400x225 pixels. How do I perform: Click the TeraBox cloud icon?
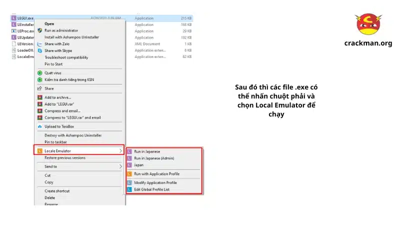click(40, 126)
